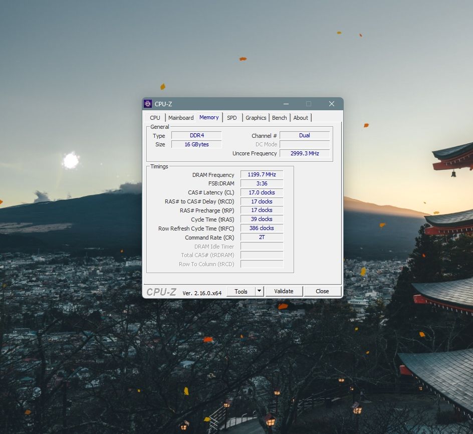Open the Graphics tab

click(256, 118)
